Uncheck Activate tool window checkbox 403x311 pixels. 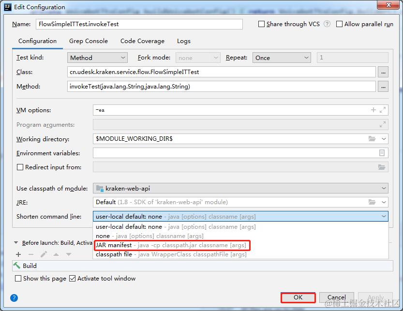pos(73,279)
